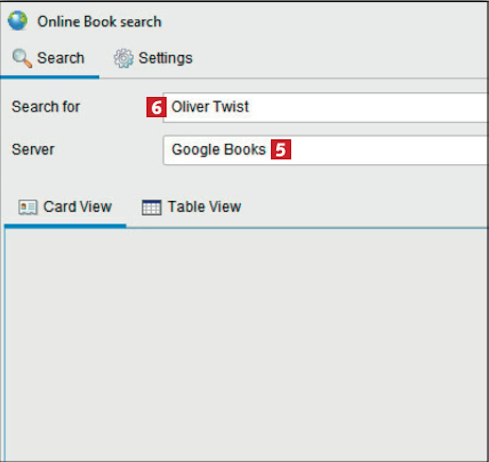The width and height of the screenshot is (489, 462).
Task: Select the Card View tab
Action: 77,207
